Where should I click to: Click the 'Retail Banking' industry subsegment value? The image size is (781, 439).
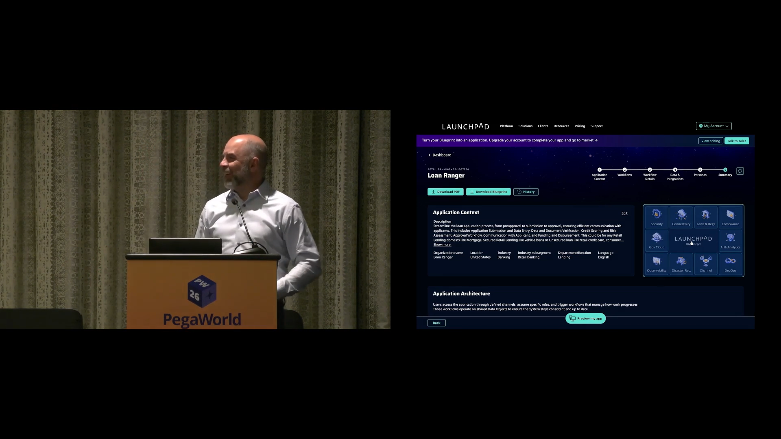[528, 257]
